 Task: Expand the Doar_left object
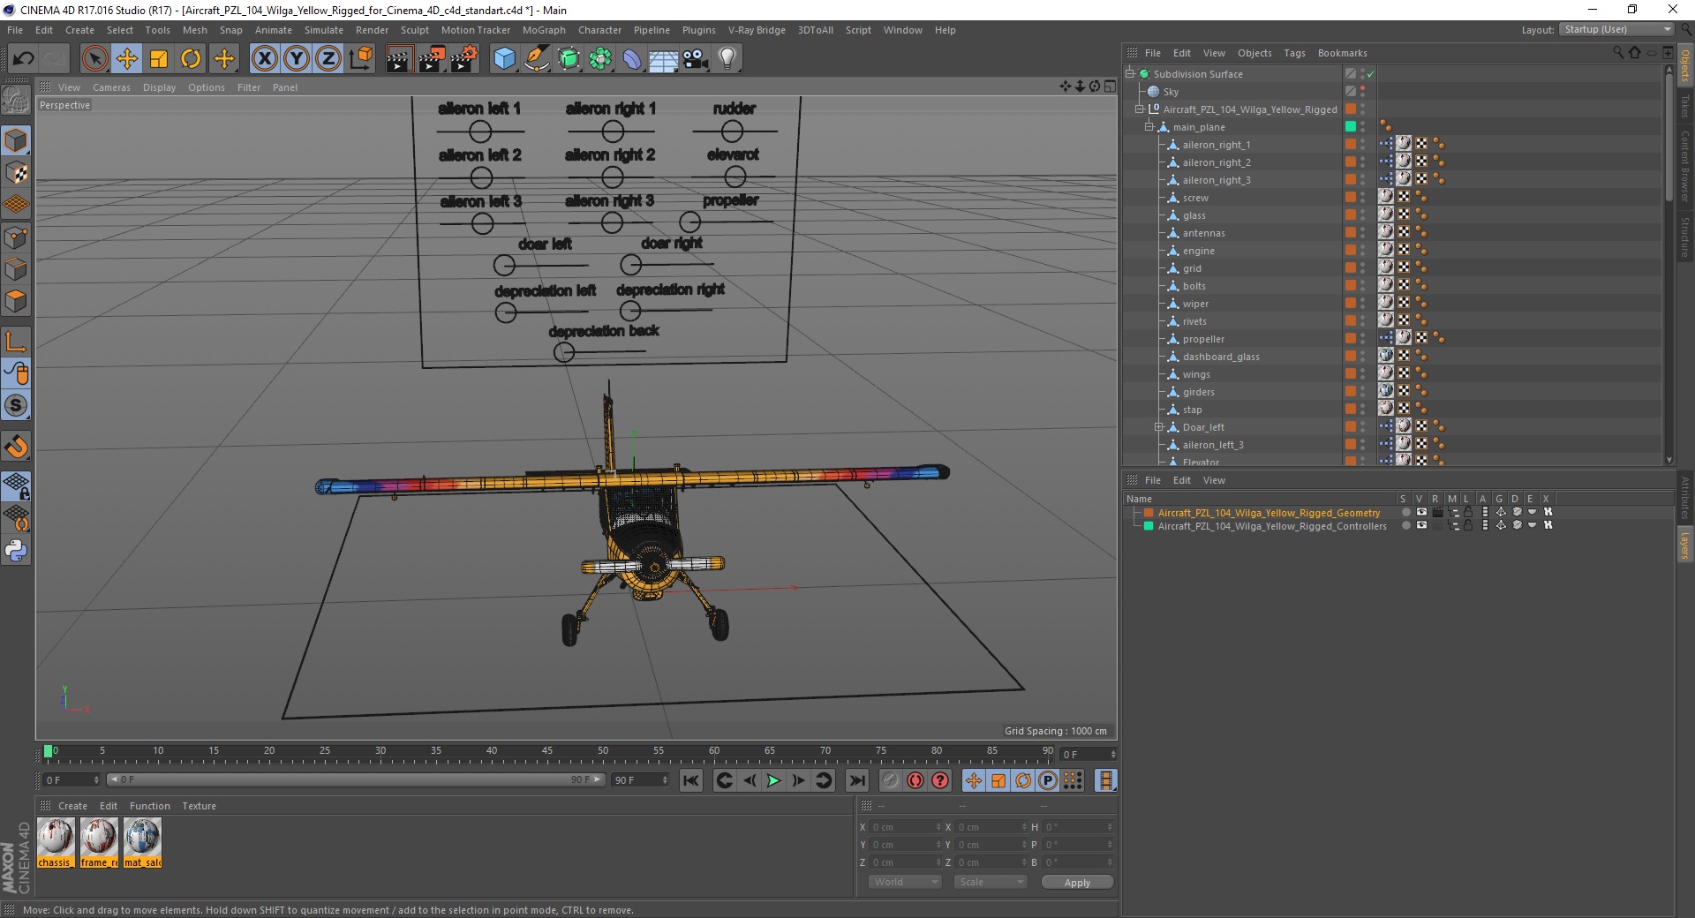pos(1158,427)
